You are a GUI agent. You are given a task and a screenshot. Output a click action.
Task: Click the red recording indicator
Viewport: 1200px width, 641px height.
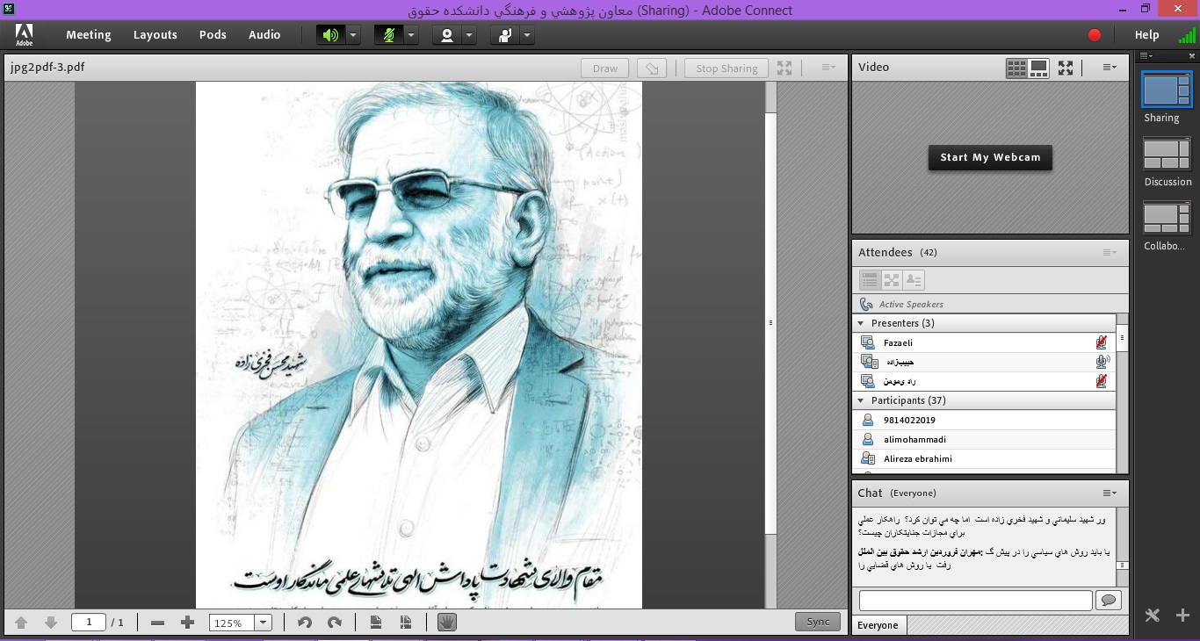(1095, 35)
